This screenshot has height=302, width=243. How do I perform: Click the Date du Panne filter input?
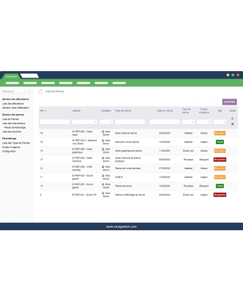point(164,122)
